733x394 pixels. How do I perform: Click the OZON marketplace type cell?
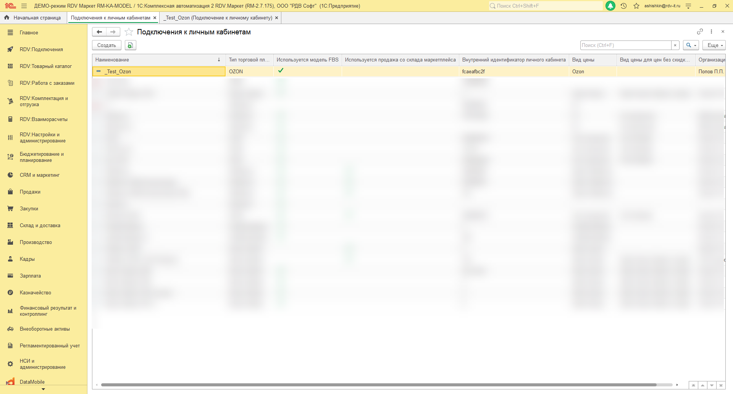(x=249, y=71)
